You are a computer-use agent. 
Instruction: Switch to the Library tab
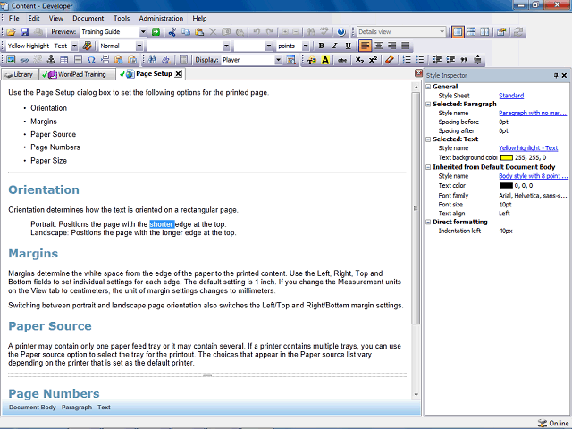(x=19, y=74)
